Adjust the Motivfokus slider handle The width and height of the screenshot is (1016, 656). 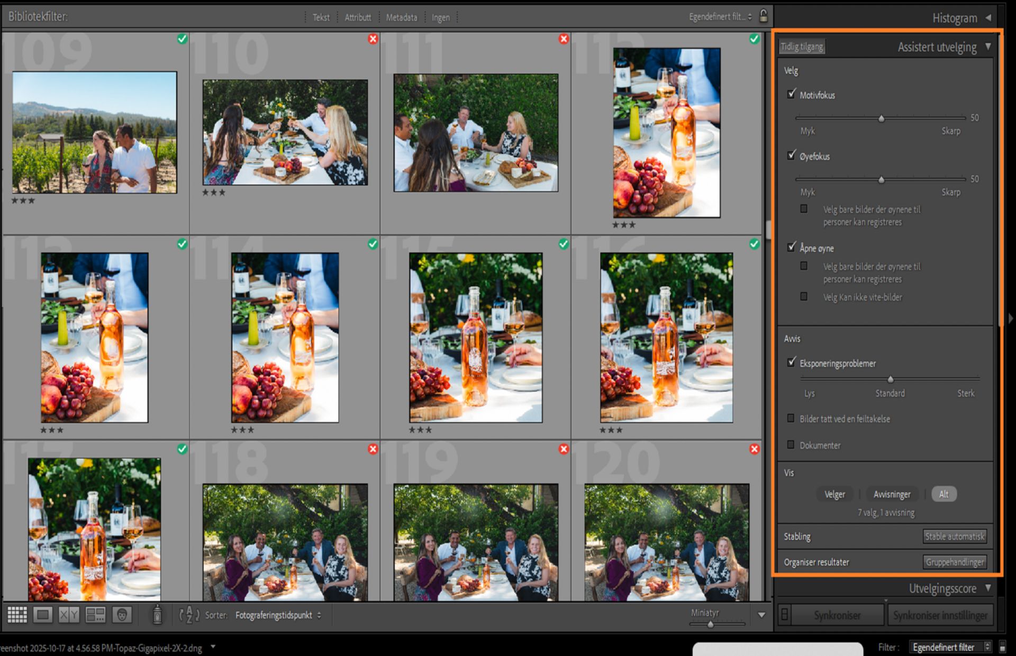882,118
